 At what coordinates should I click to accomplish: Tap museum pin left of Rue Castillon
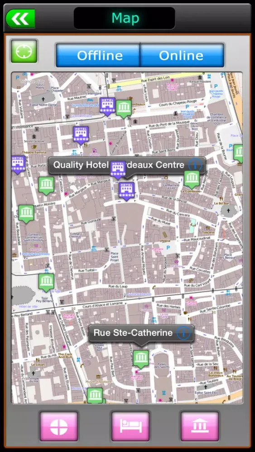click(46, 185)
